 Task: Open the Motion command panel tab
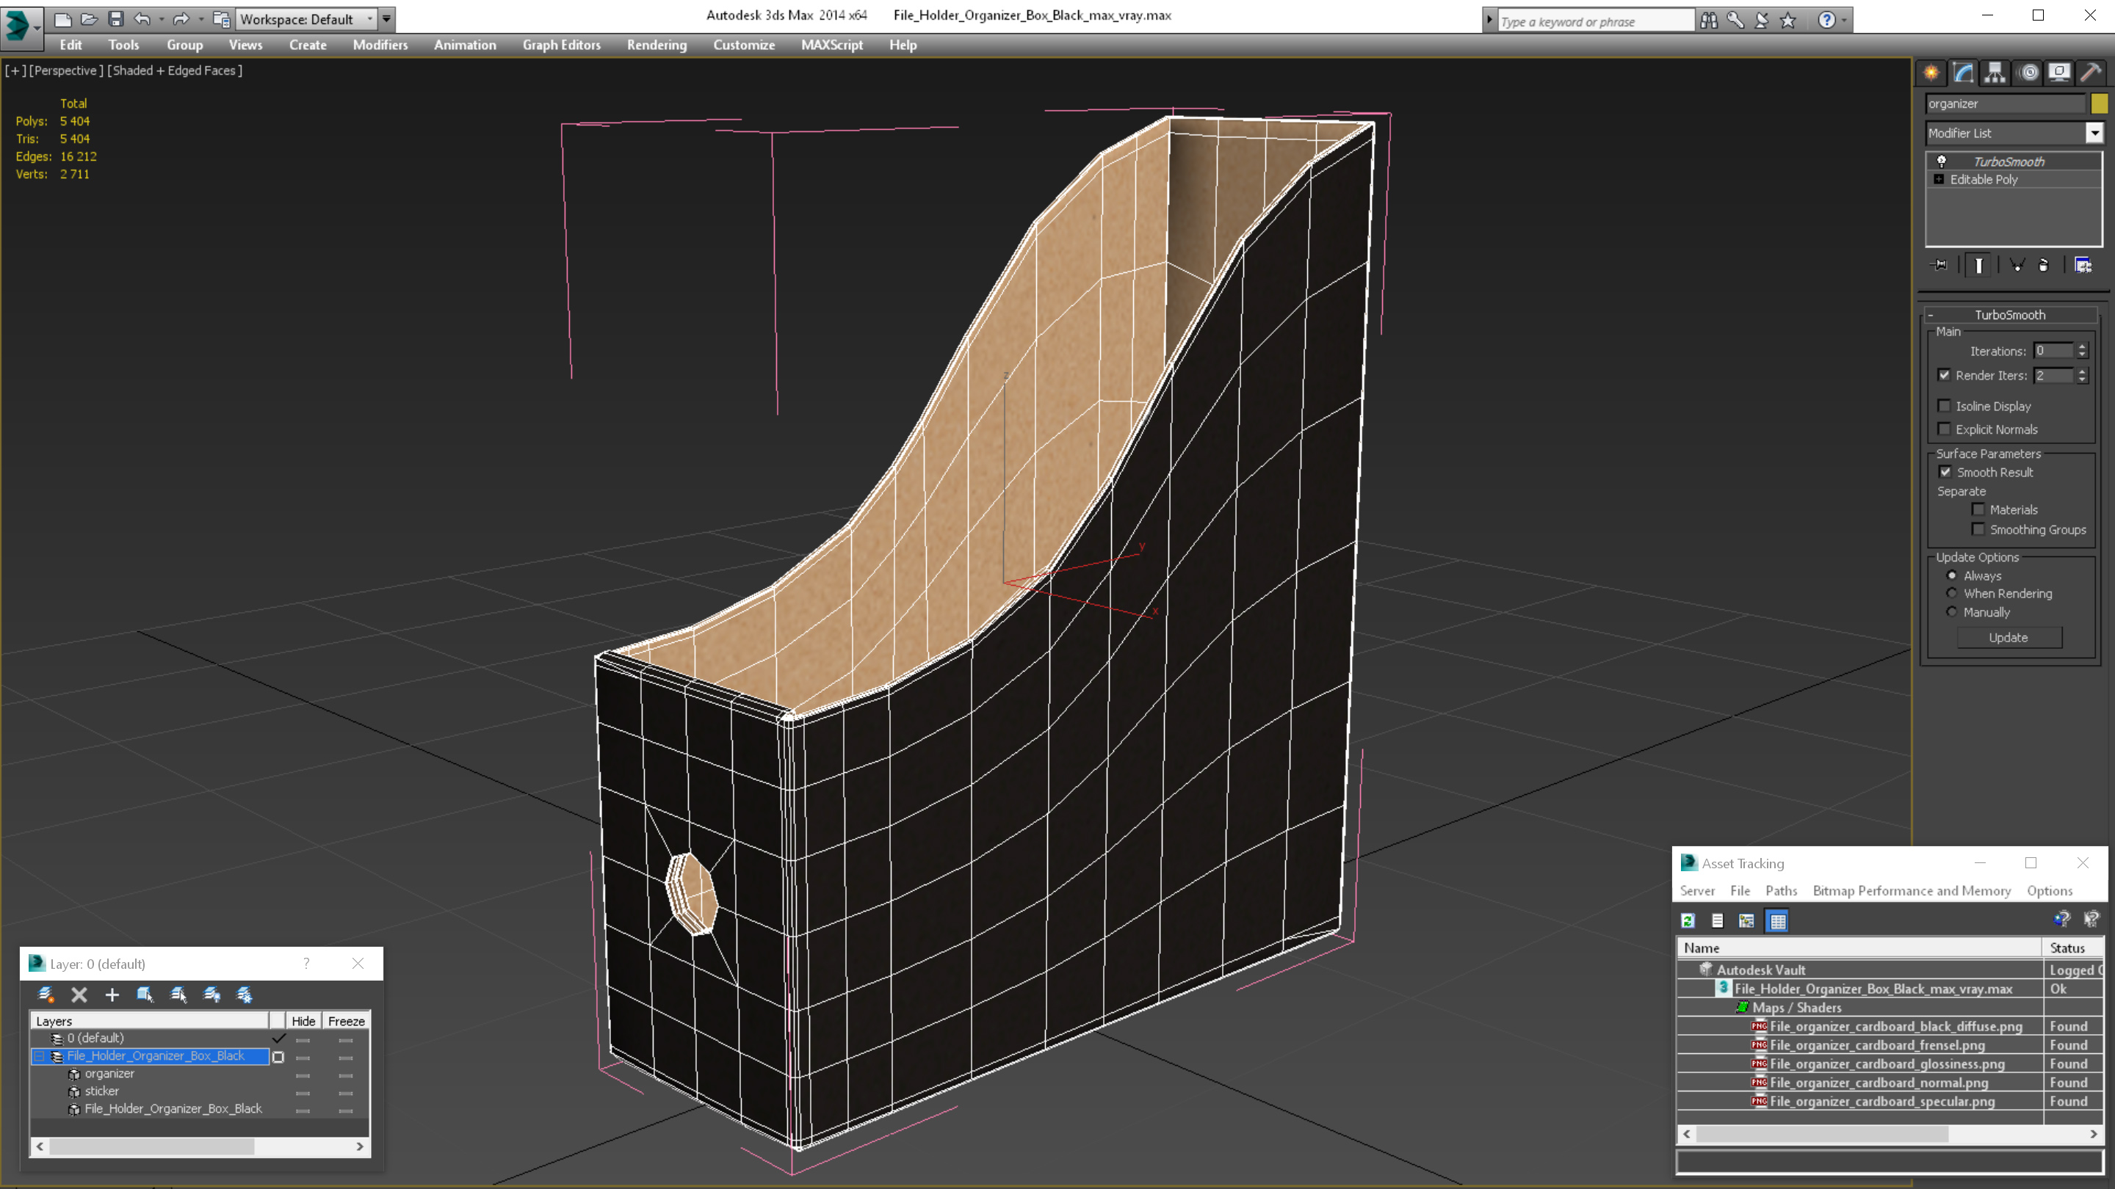click(2028, 73)
